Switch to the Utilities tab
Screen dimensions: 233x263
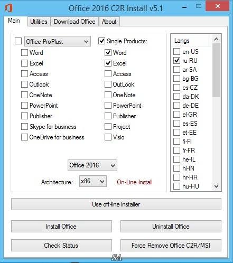(x=39, y=22)
